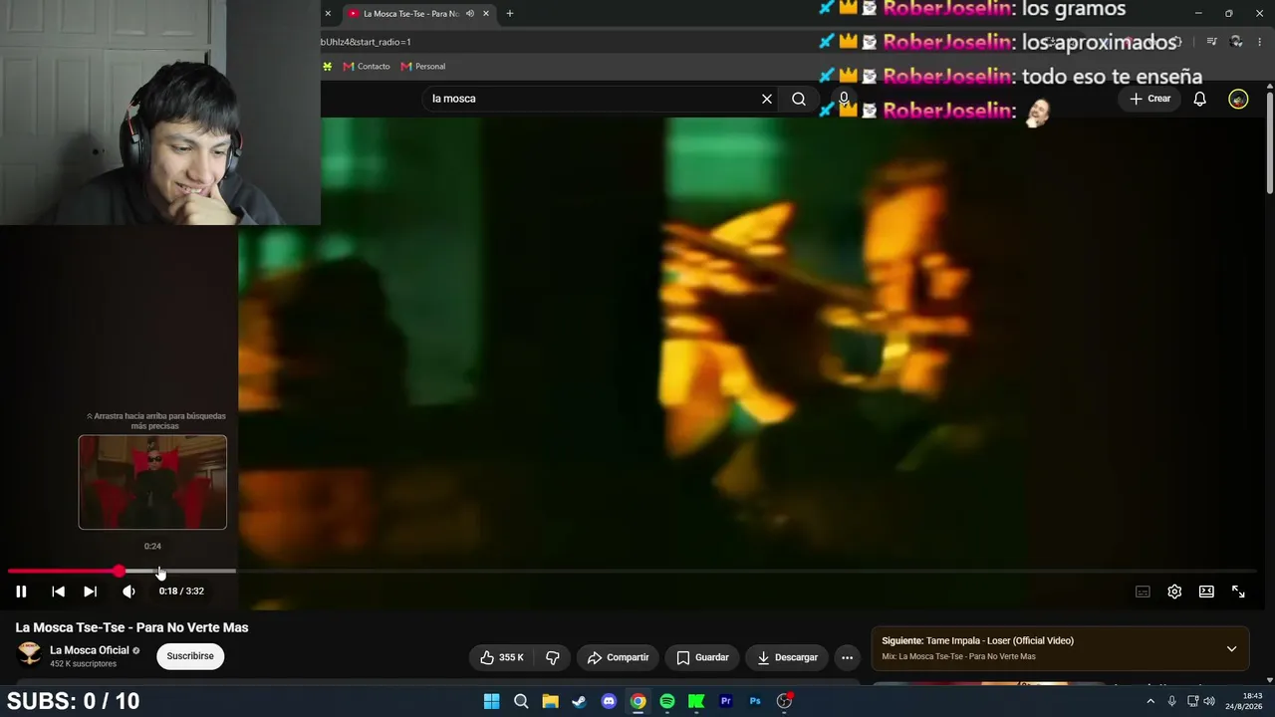Pause the YouTube video

[21, 592]
